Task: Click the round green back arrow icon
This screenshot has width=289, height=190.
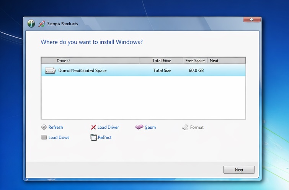Action: 31,24
